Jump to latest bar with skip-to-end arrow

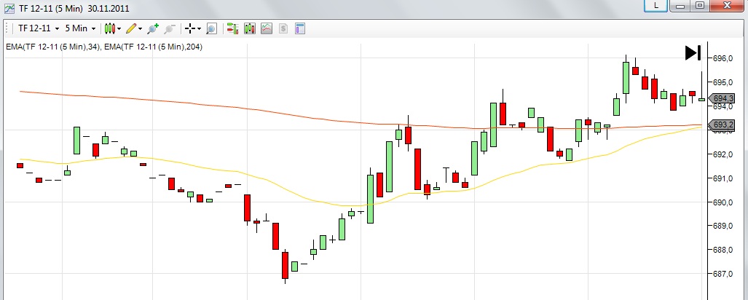(x=693, y=52)
